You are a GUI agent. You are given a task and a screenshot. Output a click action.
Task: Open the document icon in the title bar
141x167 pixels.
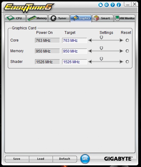[100, 5]
